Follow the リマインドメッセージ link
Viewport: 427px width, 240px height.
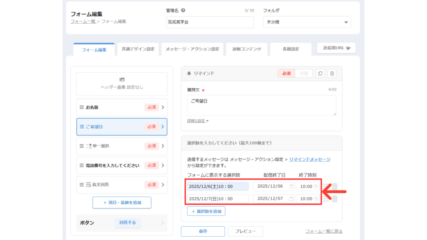[x=309, y=159]
